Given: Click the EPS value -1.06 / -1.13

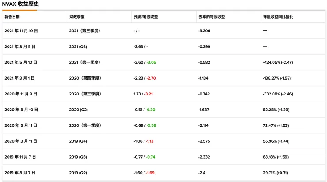Looking at the screenshot, I should (x=144, y=141).
